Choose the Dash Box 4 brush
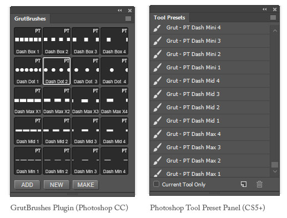 point(114,41)
